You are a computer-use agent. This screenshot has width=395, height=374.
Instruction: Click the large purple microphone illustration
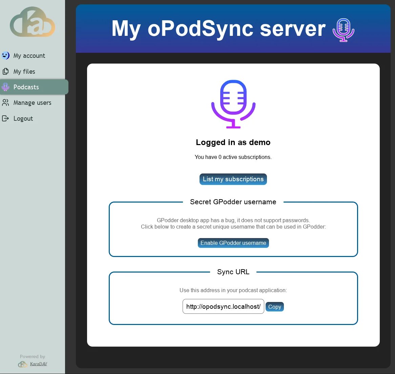[233, 103]
